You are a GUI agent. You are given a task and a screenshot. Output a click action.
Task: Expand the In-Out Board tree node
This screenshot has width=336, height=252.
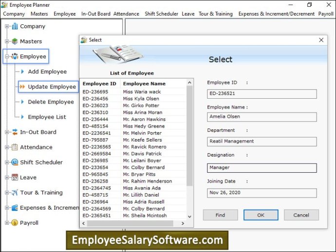[x=7, y=132]
